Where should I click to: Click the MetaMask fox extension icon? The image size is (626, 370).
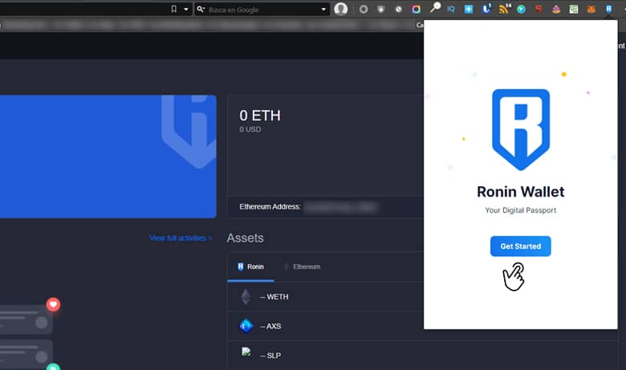click(x=591, y=9)
